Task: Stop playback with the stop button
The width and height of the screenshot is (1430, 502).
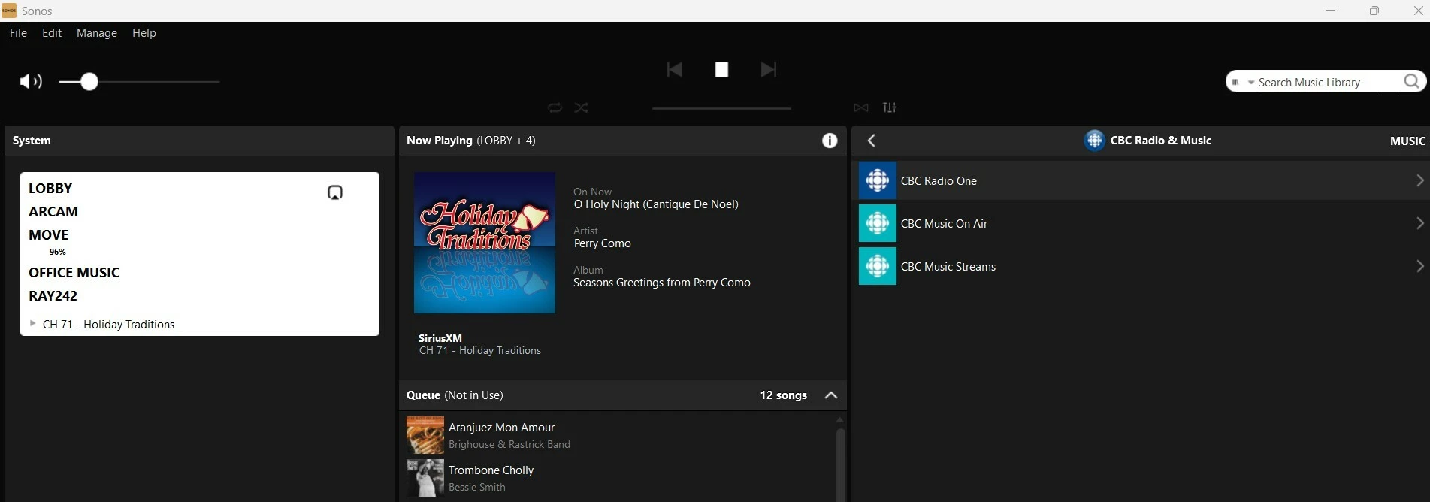Action: (721, 70)
